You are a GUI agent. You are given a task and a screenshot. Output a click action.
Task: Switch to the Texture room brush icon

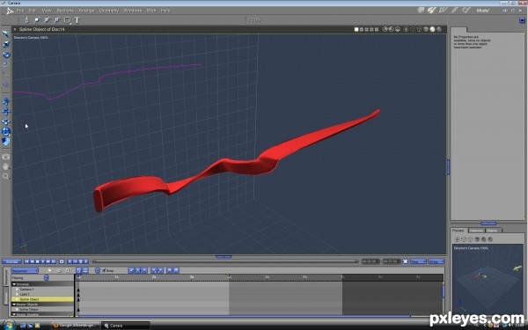tap(455, 10)
